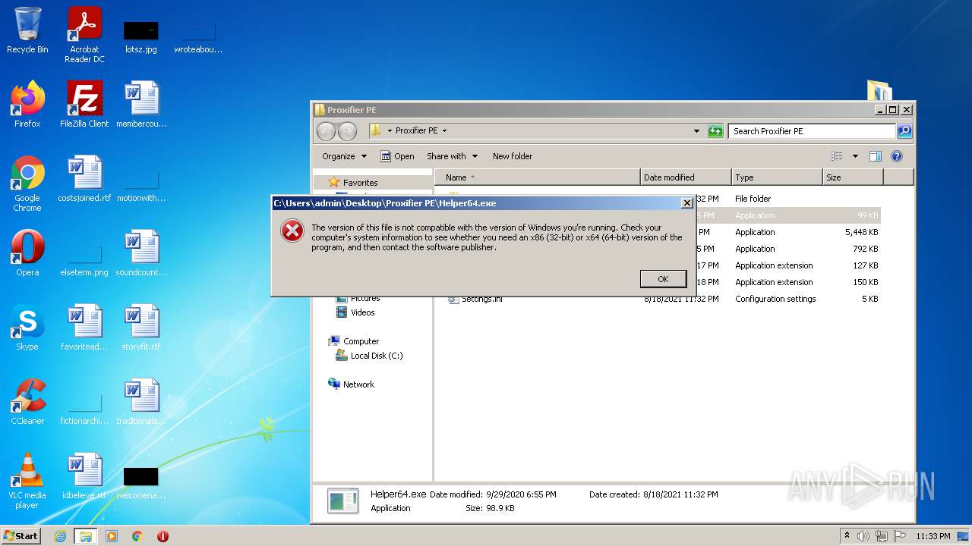Select Videos library in navigation pane
Viewport: 972px width, 546px height.
point(355,312)
